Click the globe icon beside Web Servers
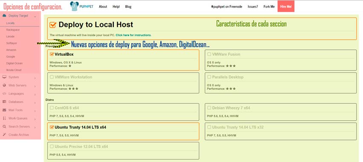This screenshot has height=162, width=363. (4, 85)
